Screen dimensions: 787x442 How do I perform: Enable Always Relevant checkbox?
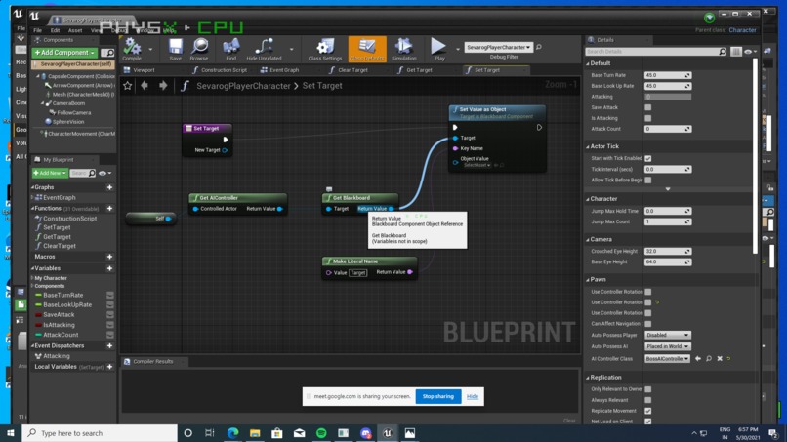[x=648, y=400]
